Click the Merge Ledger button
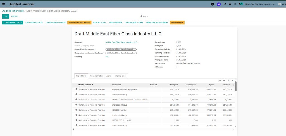Viewport: 286px width, 136px height. click(x=177, y=23)
